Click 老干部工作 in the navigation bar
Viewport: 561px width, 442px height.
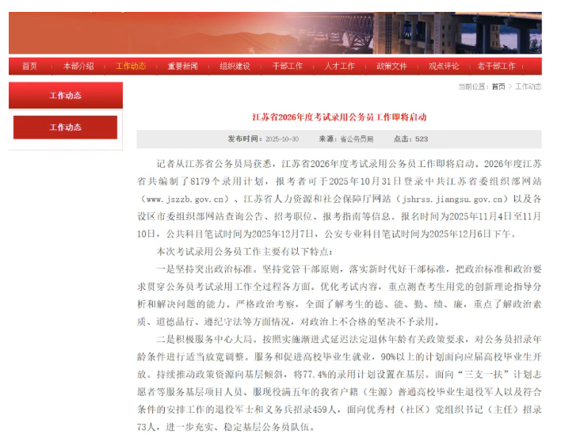[x=497, y=67]
